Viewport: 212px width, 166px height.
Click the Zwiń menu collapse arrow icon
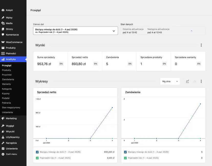tap(3, 154)
